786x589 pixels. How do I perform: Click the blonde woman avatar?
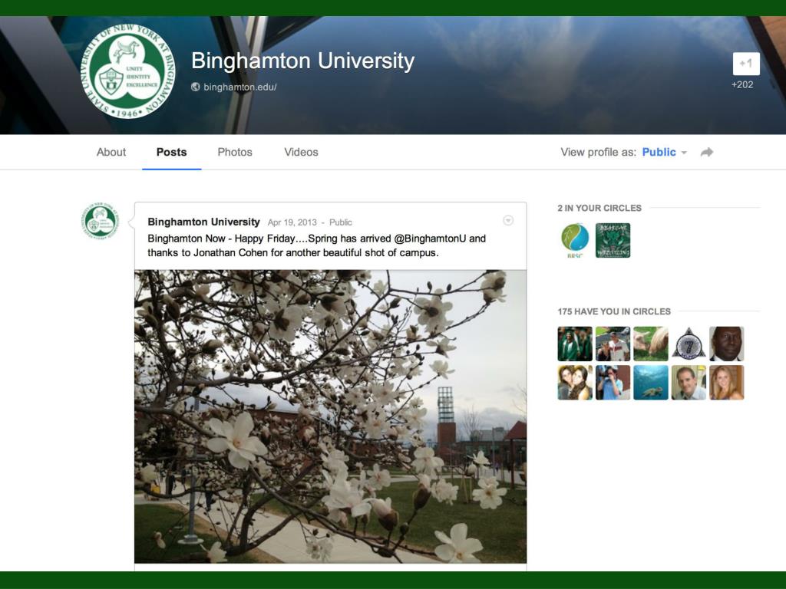pos(726,382)
